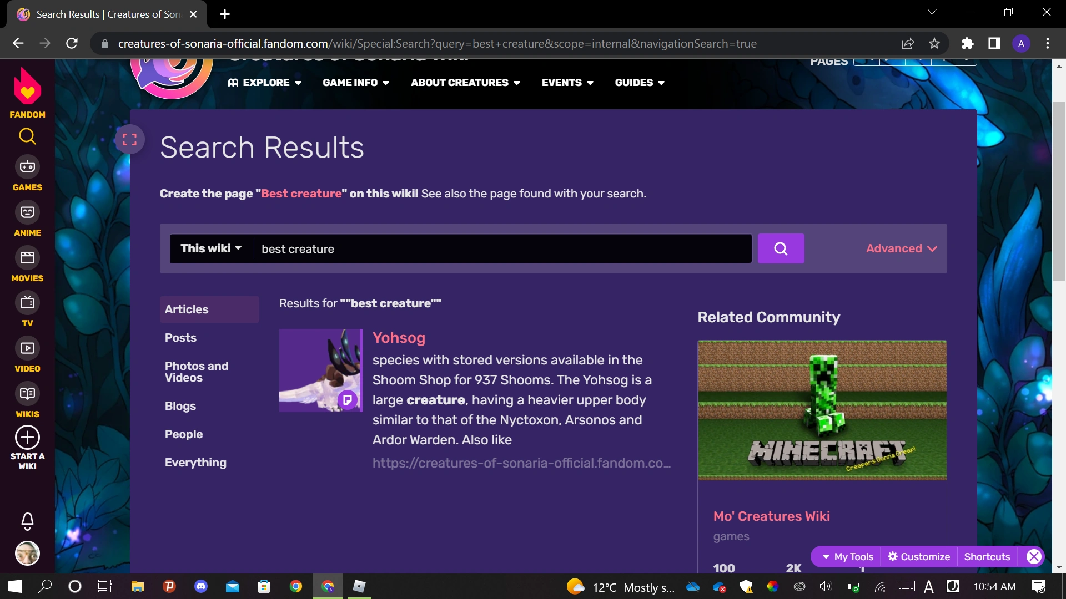Screen dimensions: 1066x599
Task: Select the Everything results filter
Action: pos(195,463)
